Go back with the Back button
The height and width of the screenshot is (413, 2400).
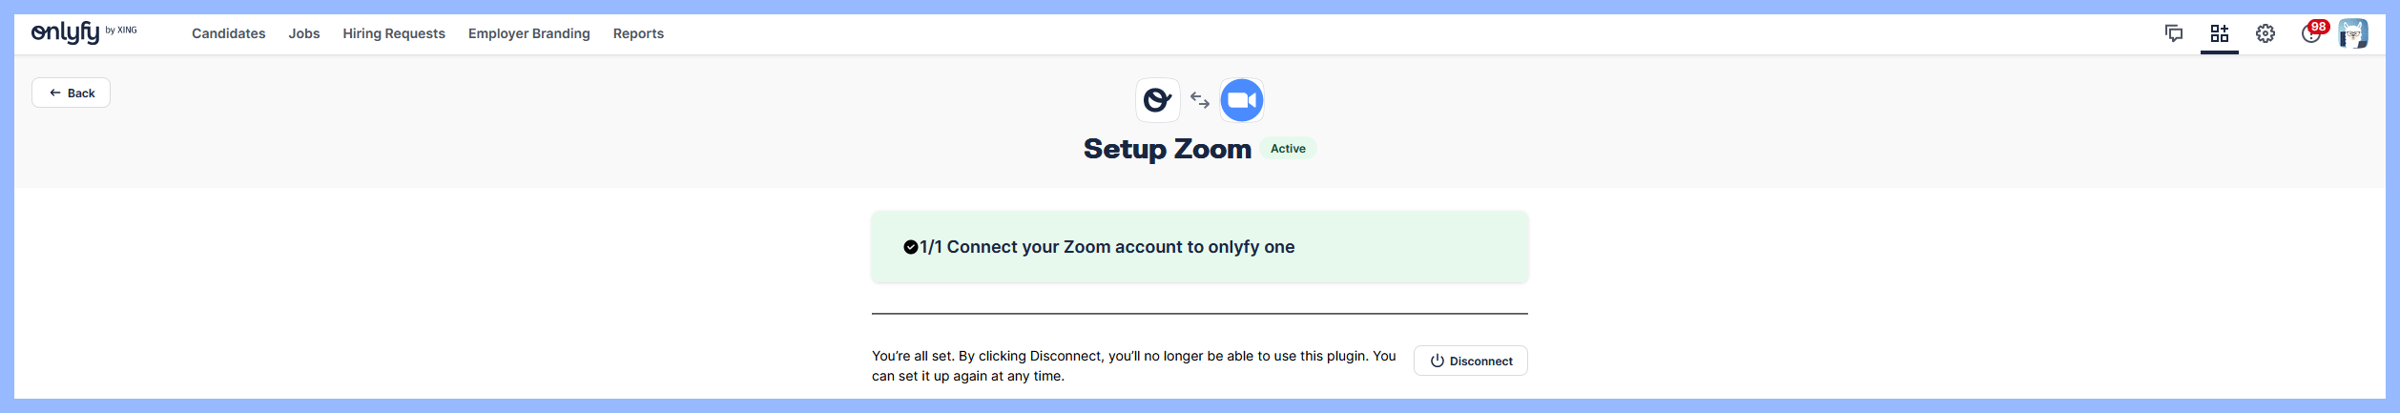point(72,93)
